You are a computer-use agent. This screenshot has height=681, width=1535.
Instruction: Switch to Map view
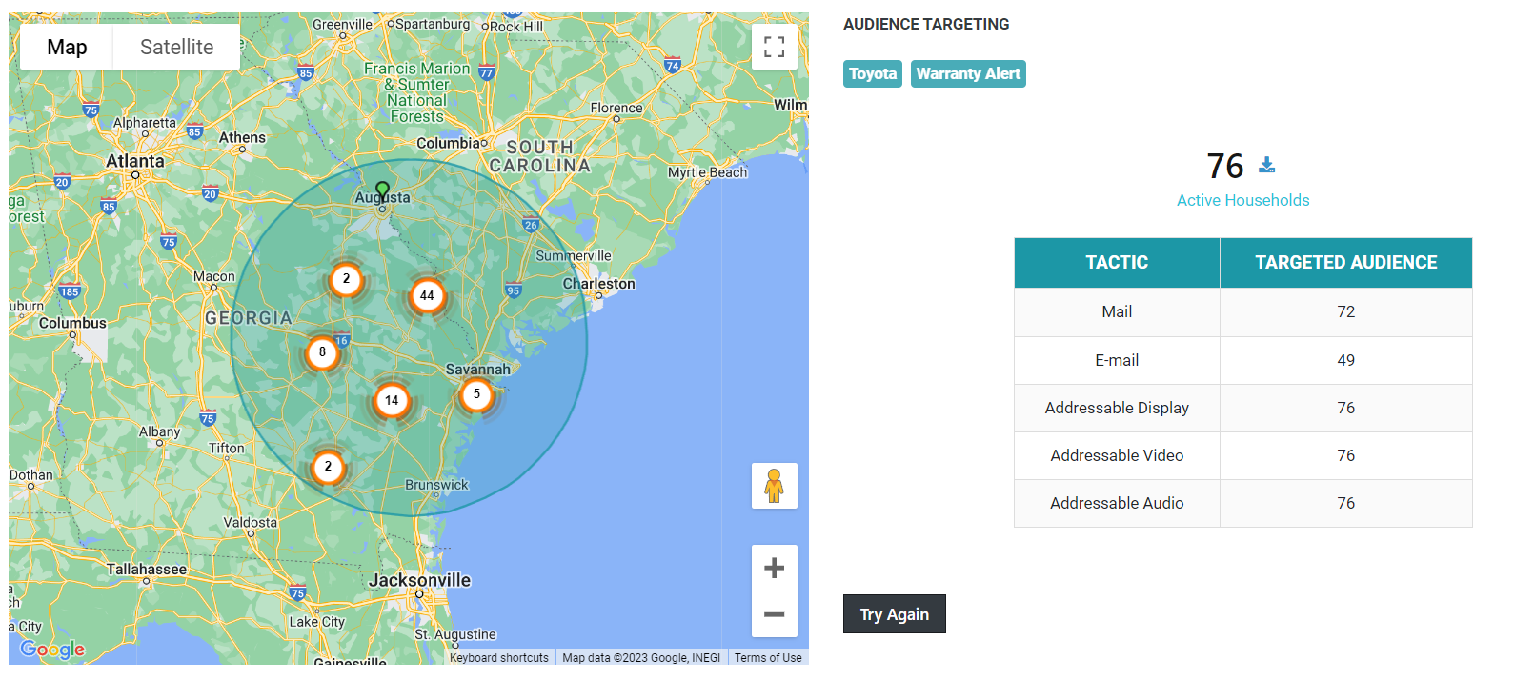[x=67, y=47]
